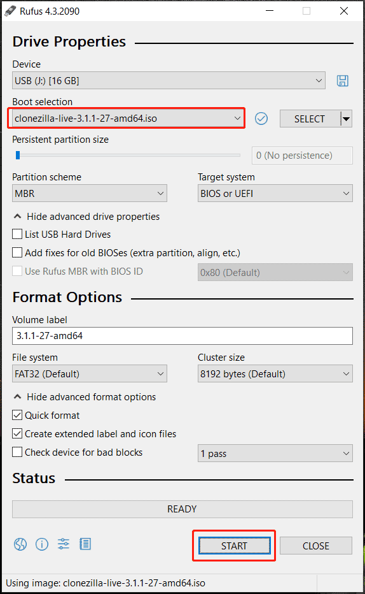This screenshot has width=365, height=594.
Task: Click the Rufus USB app icon
Action: (x=10, y=11)
